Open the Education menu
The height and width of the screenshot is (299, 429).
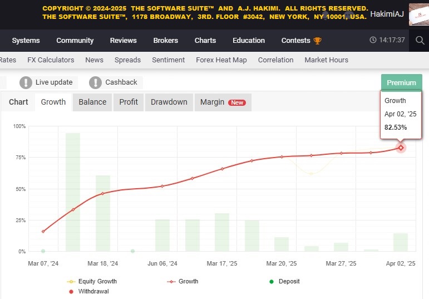(249, 41)
